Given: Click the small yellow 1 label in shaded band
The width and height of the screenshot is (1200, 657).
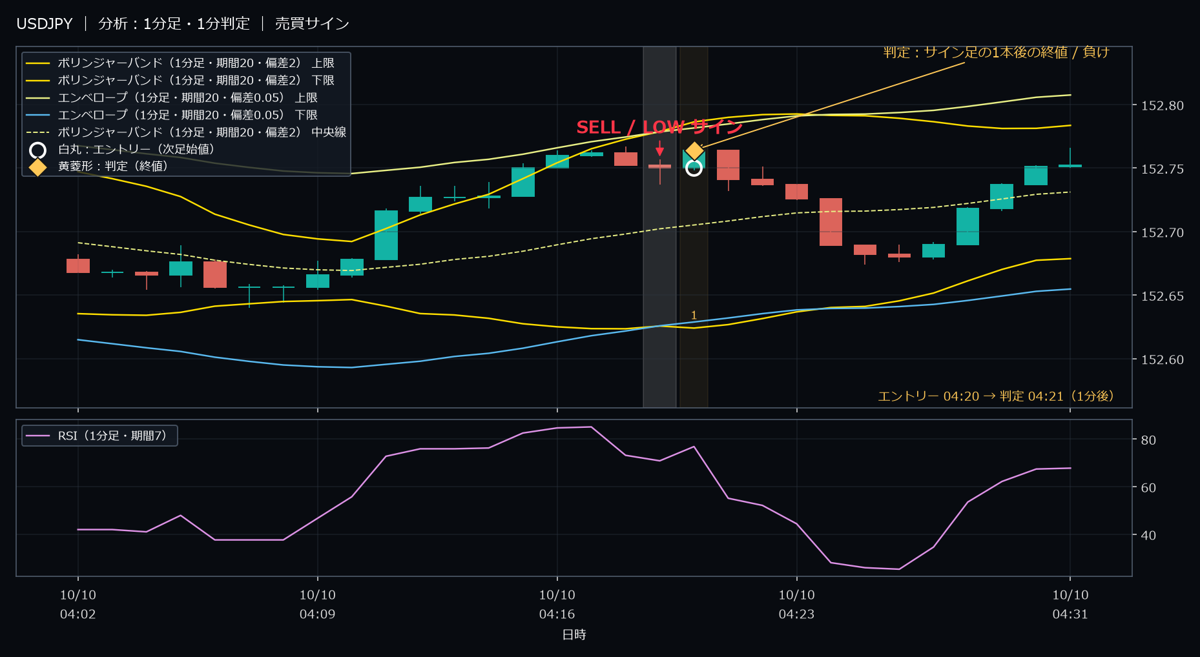Looking at the screenshot, I should (x=694, y=316).
